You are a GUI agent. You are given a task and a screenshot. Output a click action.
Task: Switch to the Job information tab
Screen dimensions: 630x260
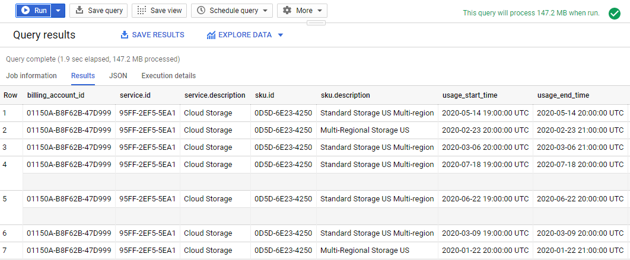[x=31, y=75]
